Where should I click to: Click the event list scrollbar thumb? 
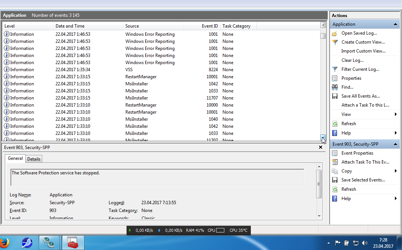click(323, 36)
